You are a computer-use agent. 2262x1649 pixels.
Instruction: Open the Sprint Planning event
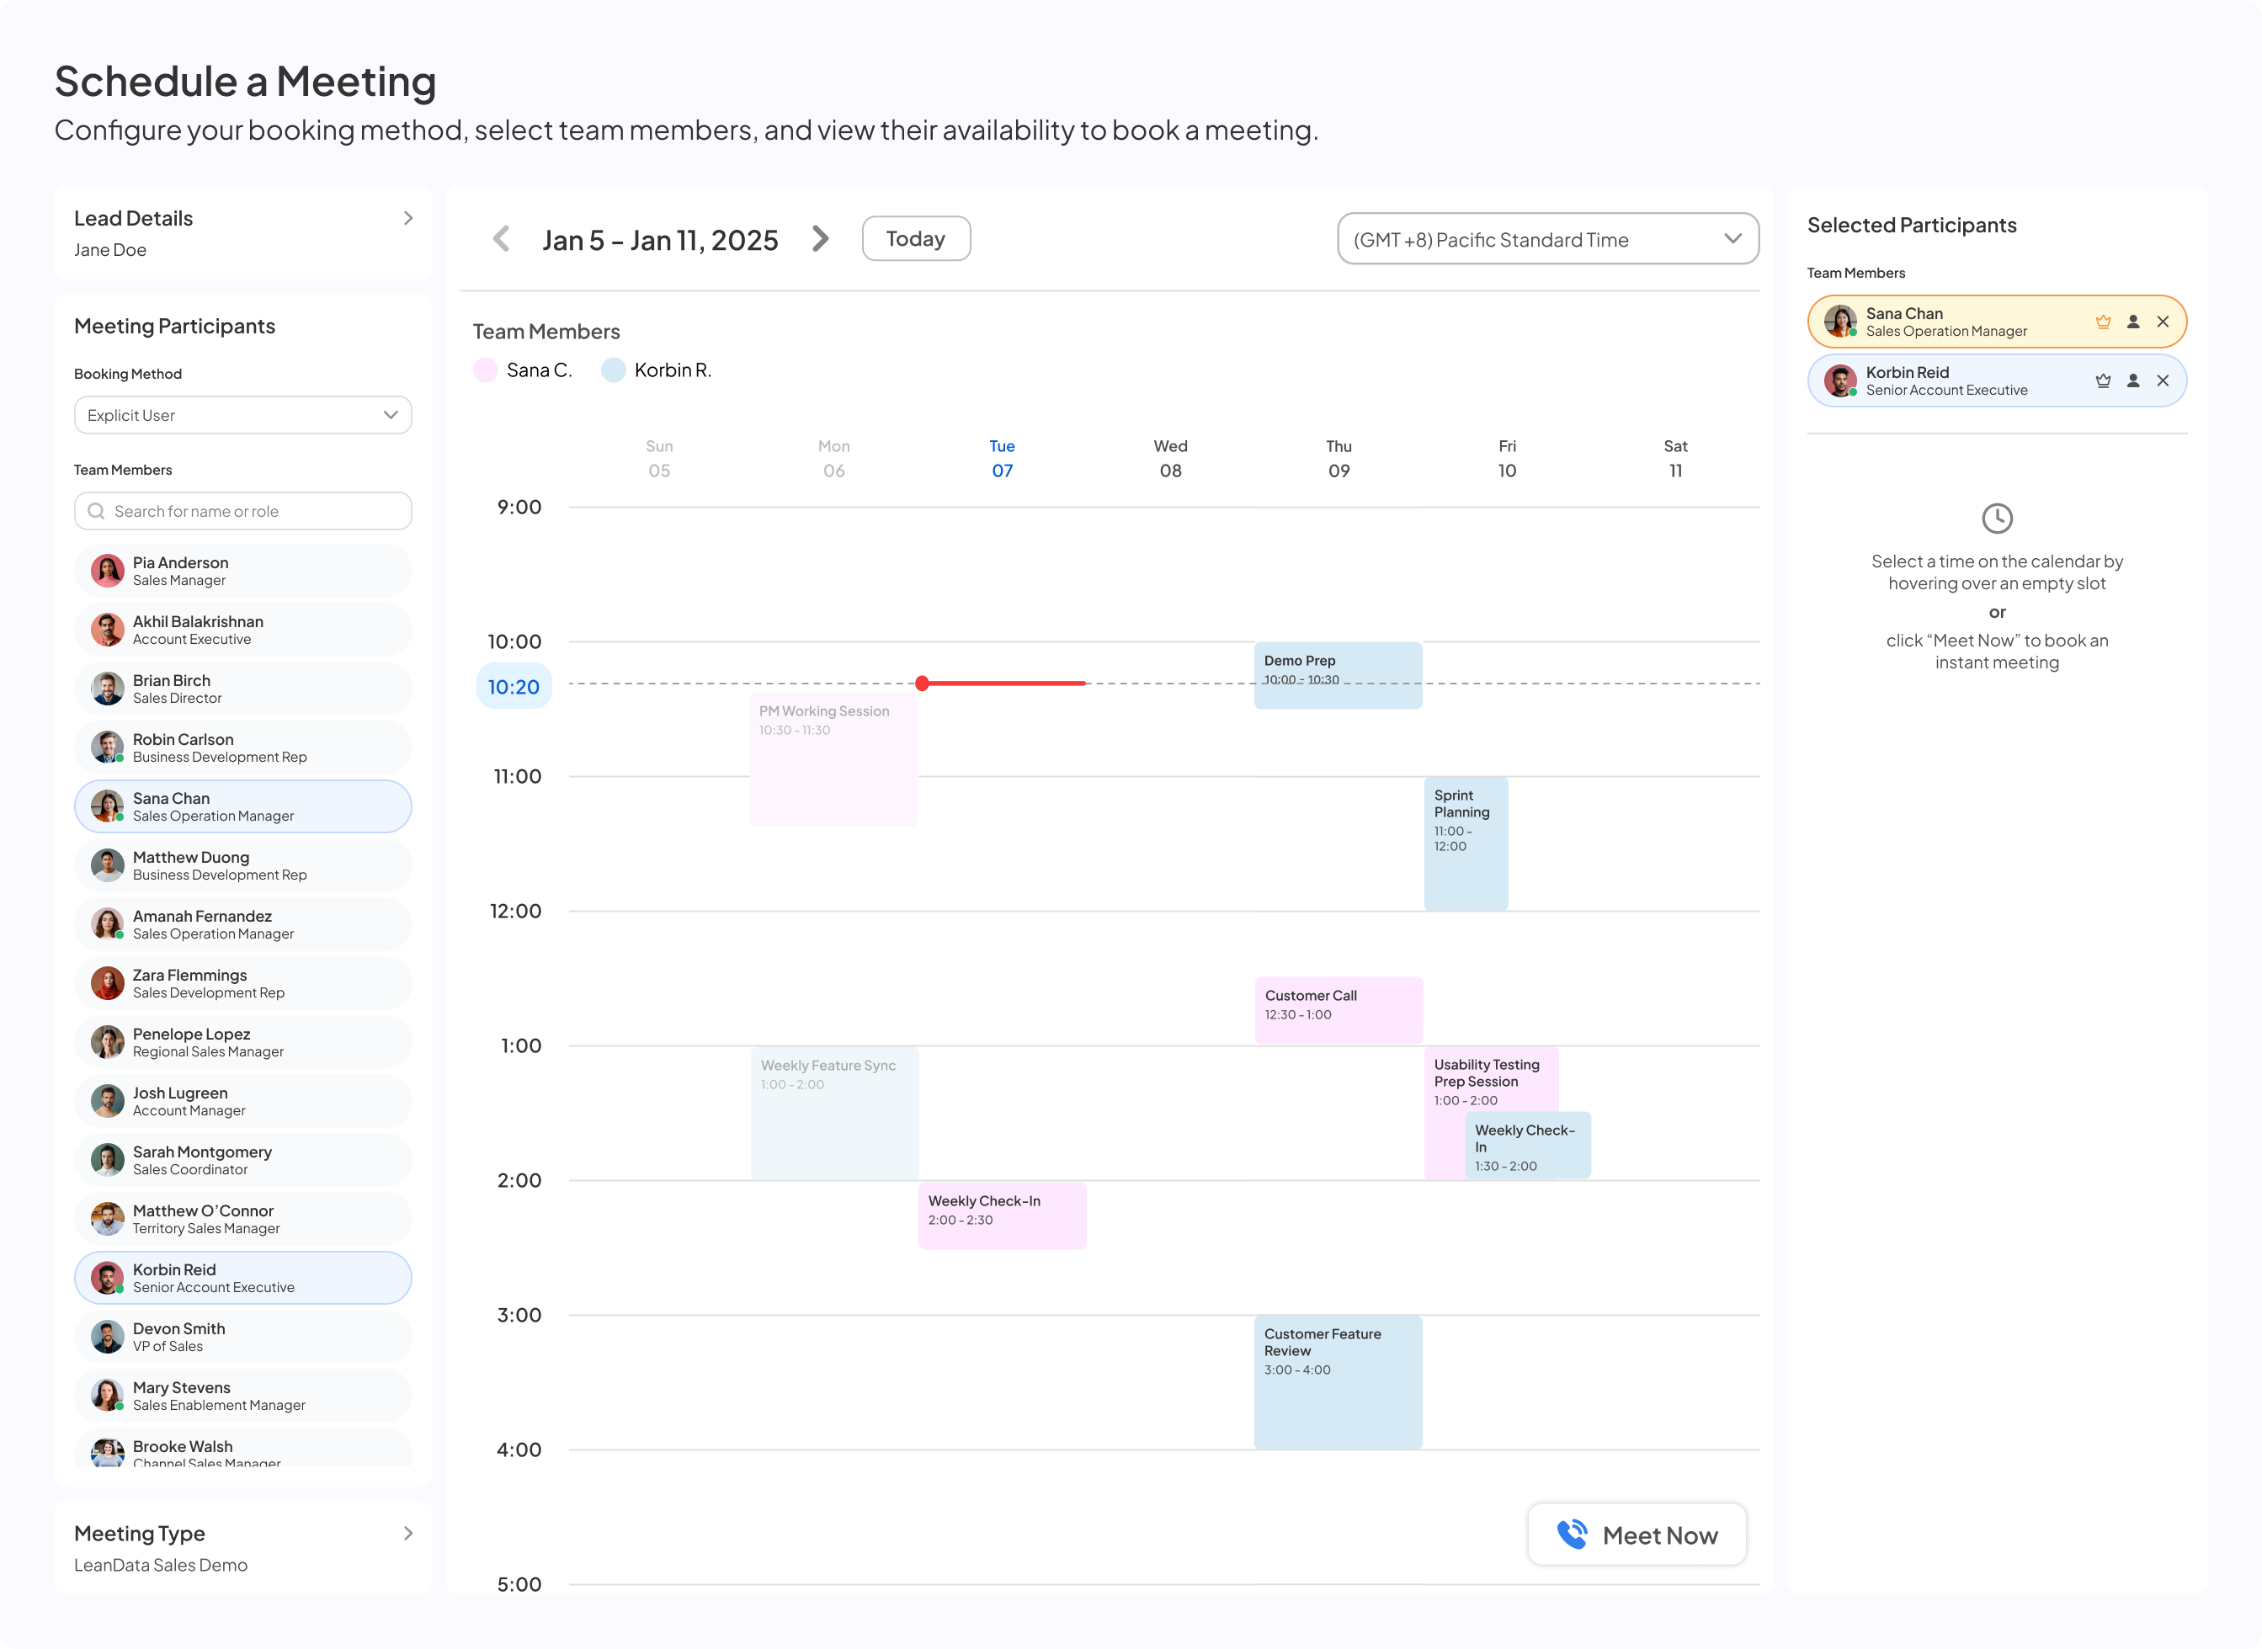tap(1466, 843)
